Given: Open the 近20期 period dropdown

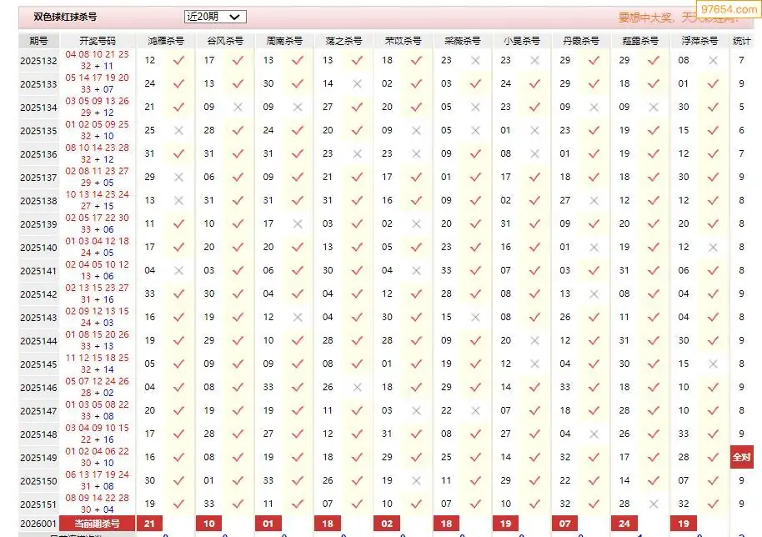Looking at the screenshot, I should [x=214, y=17].
